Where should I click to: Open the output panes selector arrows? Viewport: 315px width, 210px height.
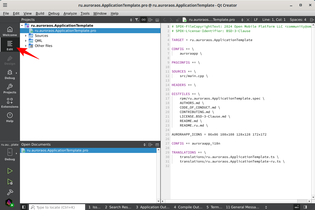(x=266, y=207)
